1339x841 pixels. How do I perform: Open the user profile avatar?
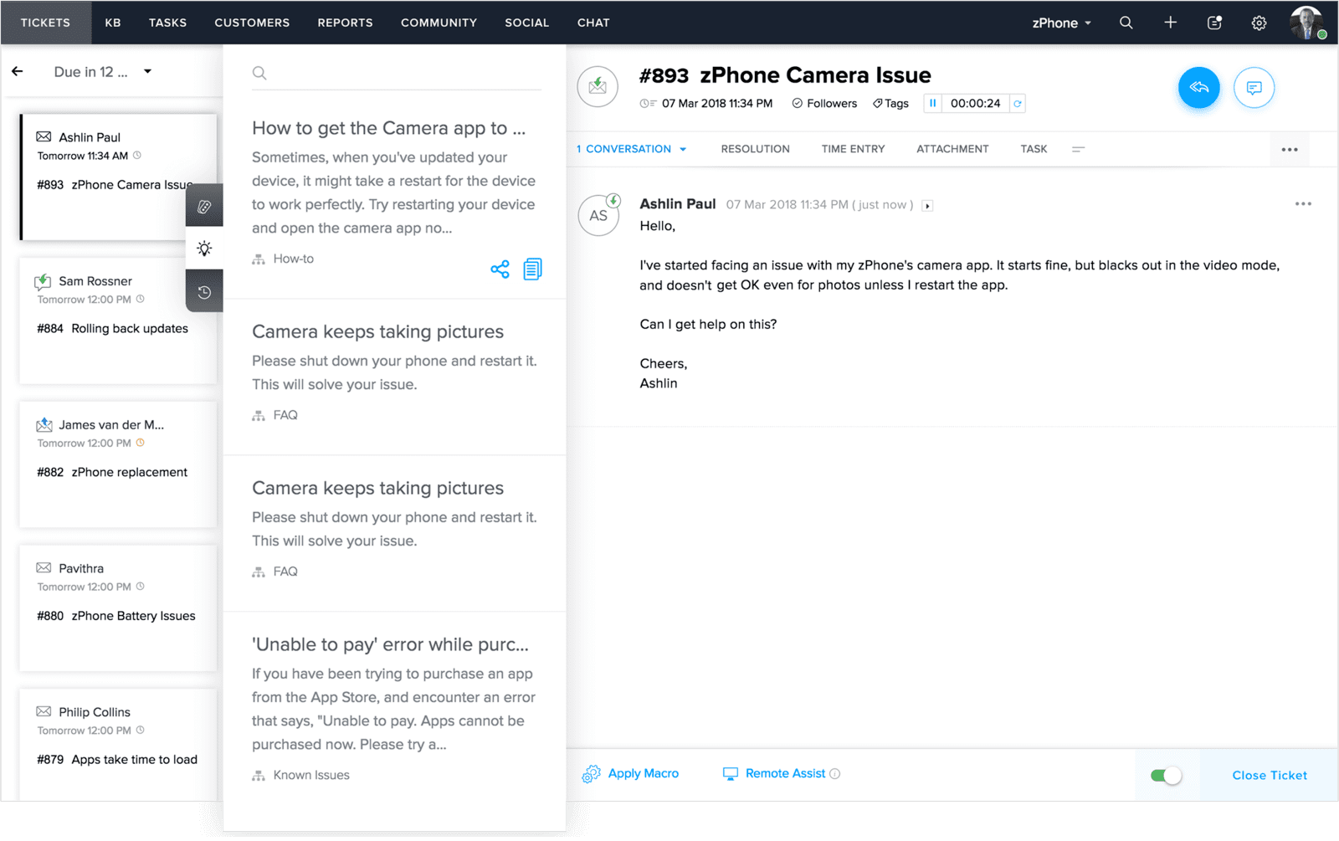click(x=1307, y=23)
